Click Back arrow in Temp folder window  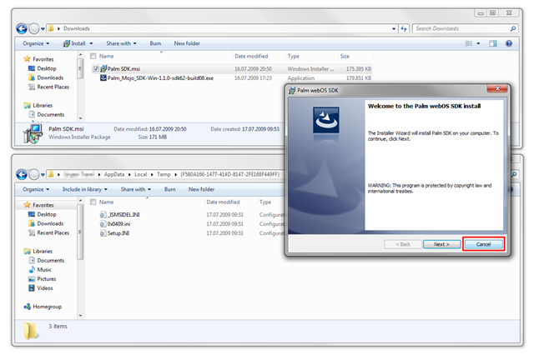(x=22, y=175)
